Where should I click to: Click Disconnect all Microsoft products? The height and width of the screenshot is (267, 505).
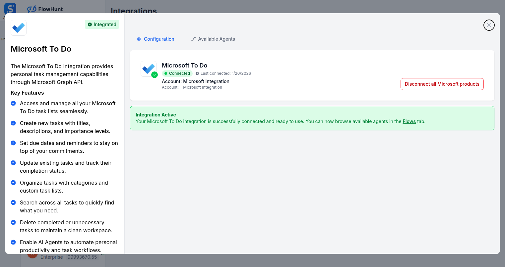pos(442,84)
